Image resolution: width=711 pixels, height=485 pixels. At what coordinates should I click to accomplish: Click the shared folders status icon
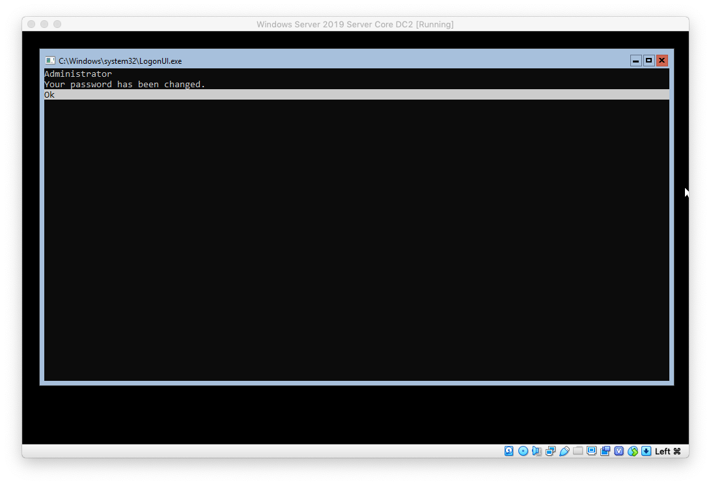point(578,451)
